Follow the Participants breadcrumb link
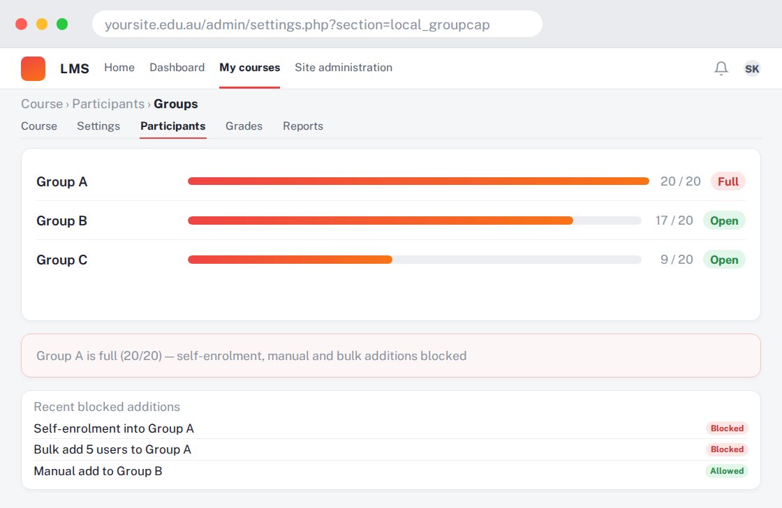 [108, 104]
